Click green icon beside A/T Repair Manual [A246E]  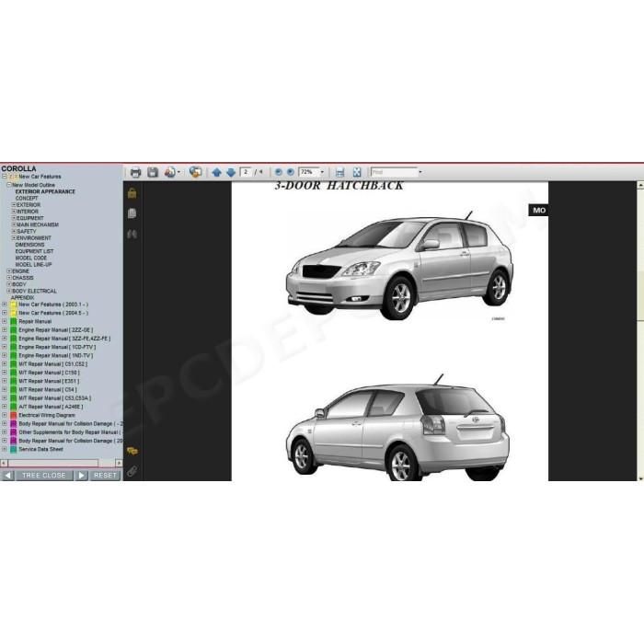[x=14, y=407]
